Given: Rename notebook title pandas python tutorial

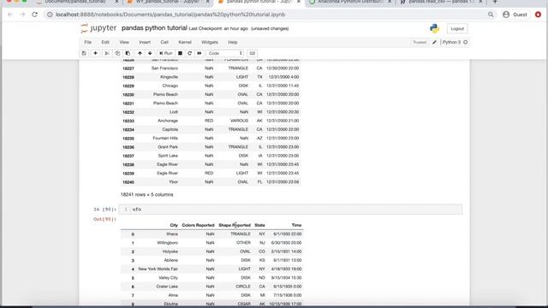Looking at the screenshot, I should click(154, 28).
